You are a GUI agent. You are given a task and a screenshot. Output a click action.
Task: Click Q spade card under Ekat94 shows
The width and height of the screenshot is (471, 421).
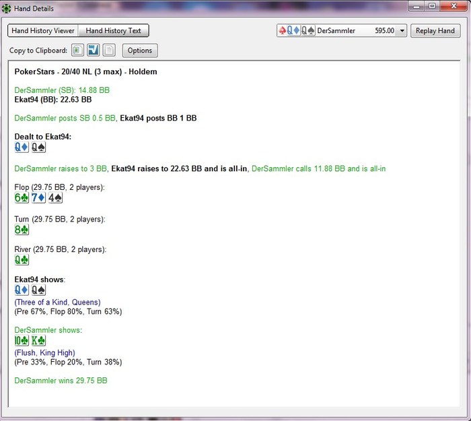[x=39, y=290]
